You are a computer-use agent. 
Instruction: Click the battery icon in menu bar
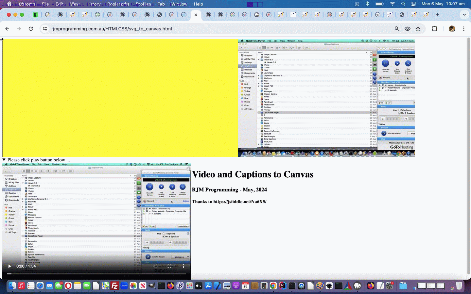click(x=379, y=4)
